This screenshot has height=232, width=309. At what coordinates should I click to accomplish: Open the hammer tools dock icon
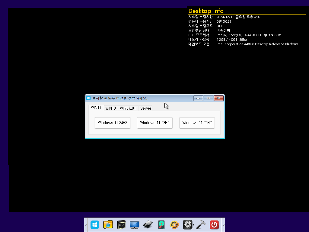pos(201,225)
